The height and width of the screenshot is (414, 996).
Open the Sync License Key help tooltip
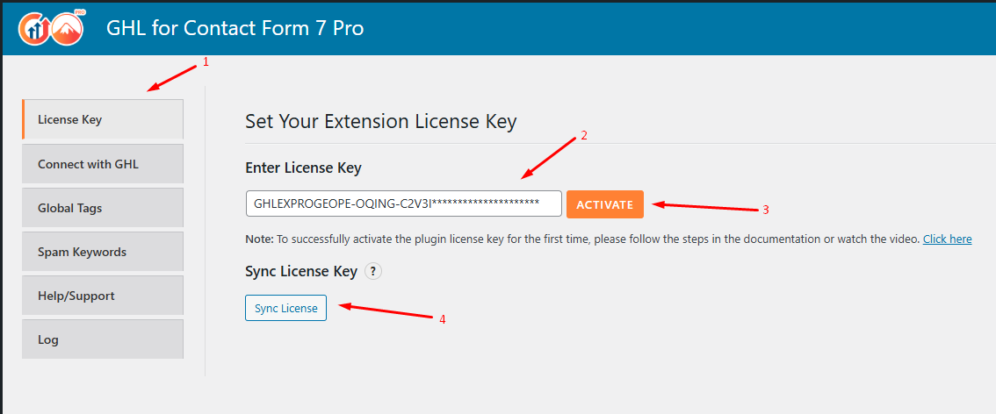pyautogui.click(x=373, y=272)
